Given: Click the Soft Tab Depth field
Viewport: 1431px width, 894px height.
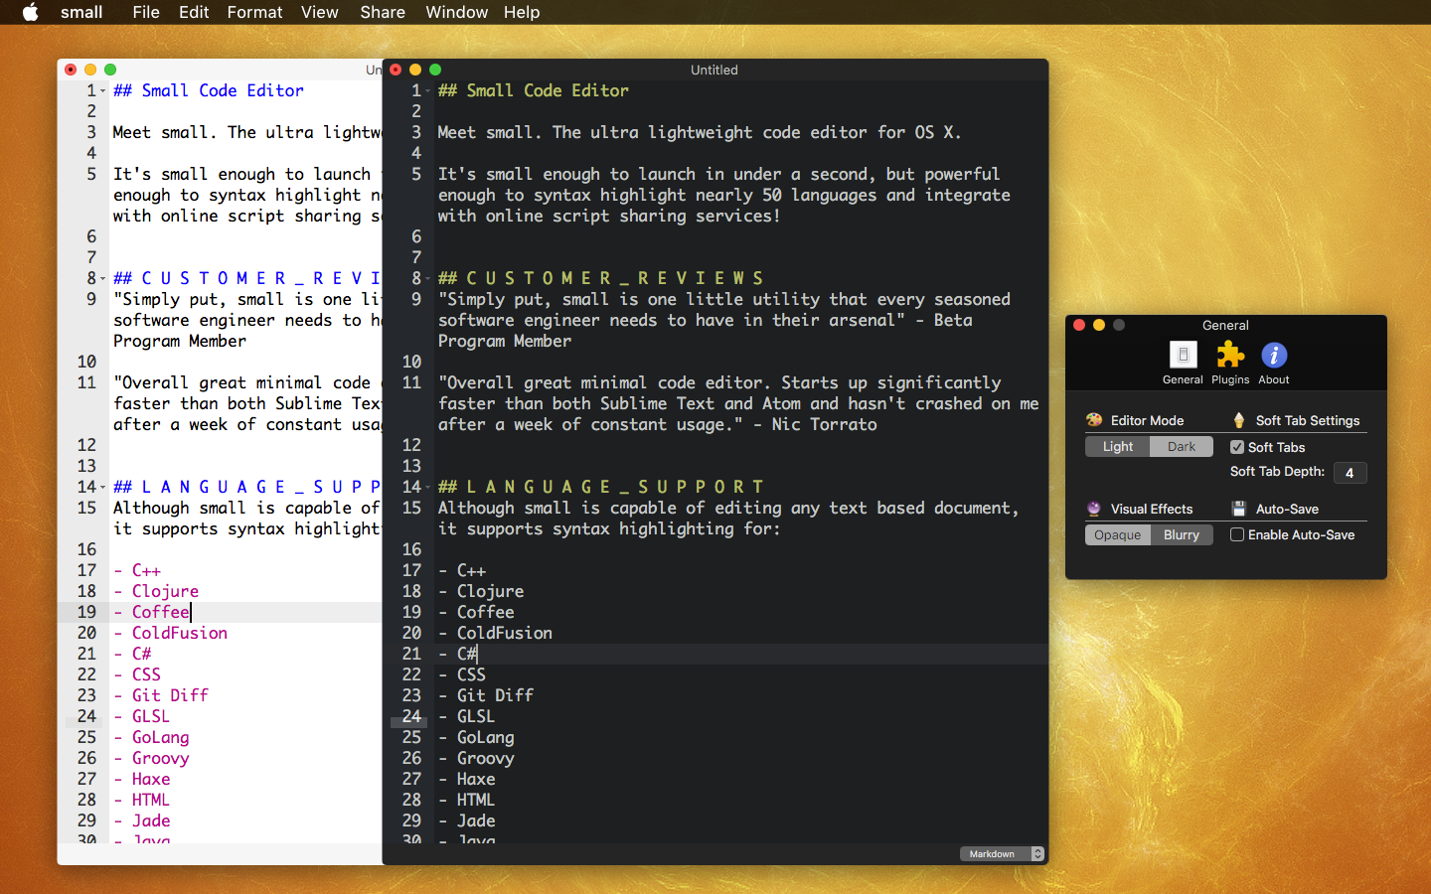Looking at the screenshot, I should [1350, 473].
